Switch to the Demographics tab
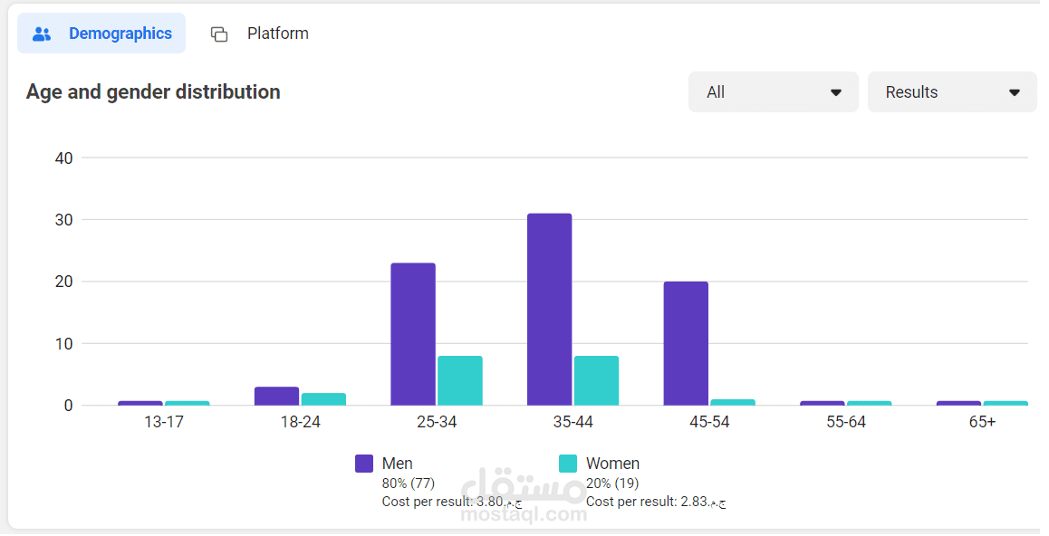The image size is (1049, 536). [x=102, y=33]
